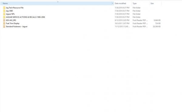
Task: Select the Standard Fasteners - Jaguar PDF icon
Action: (4, 26)
